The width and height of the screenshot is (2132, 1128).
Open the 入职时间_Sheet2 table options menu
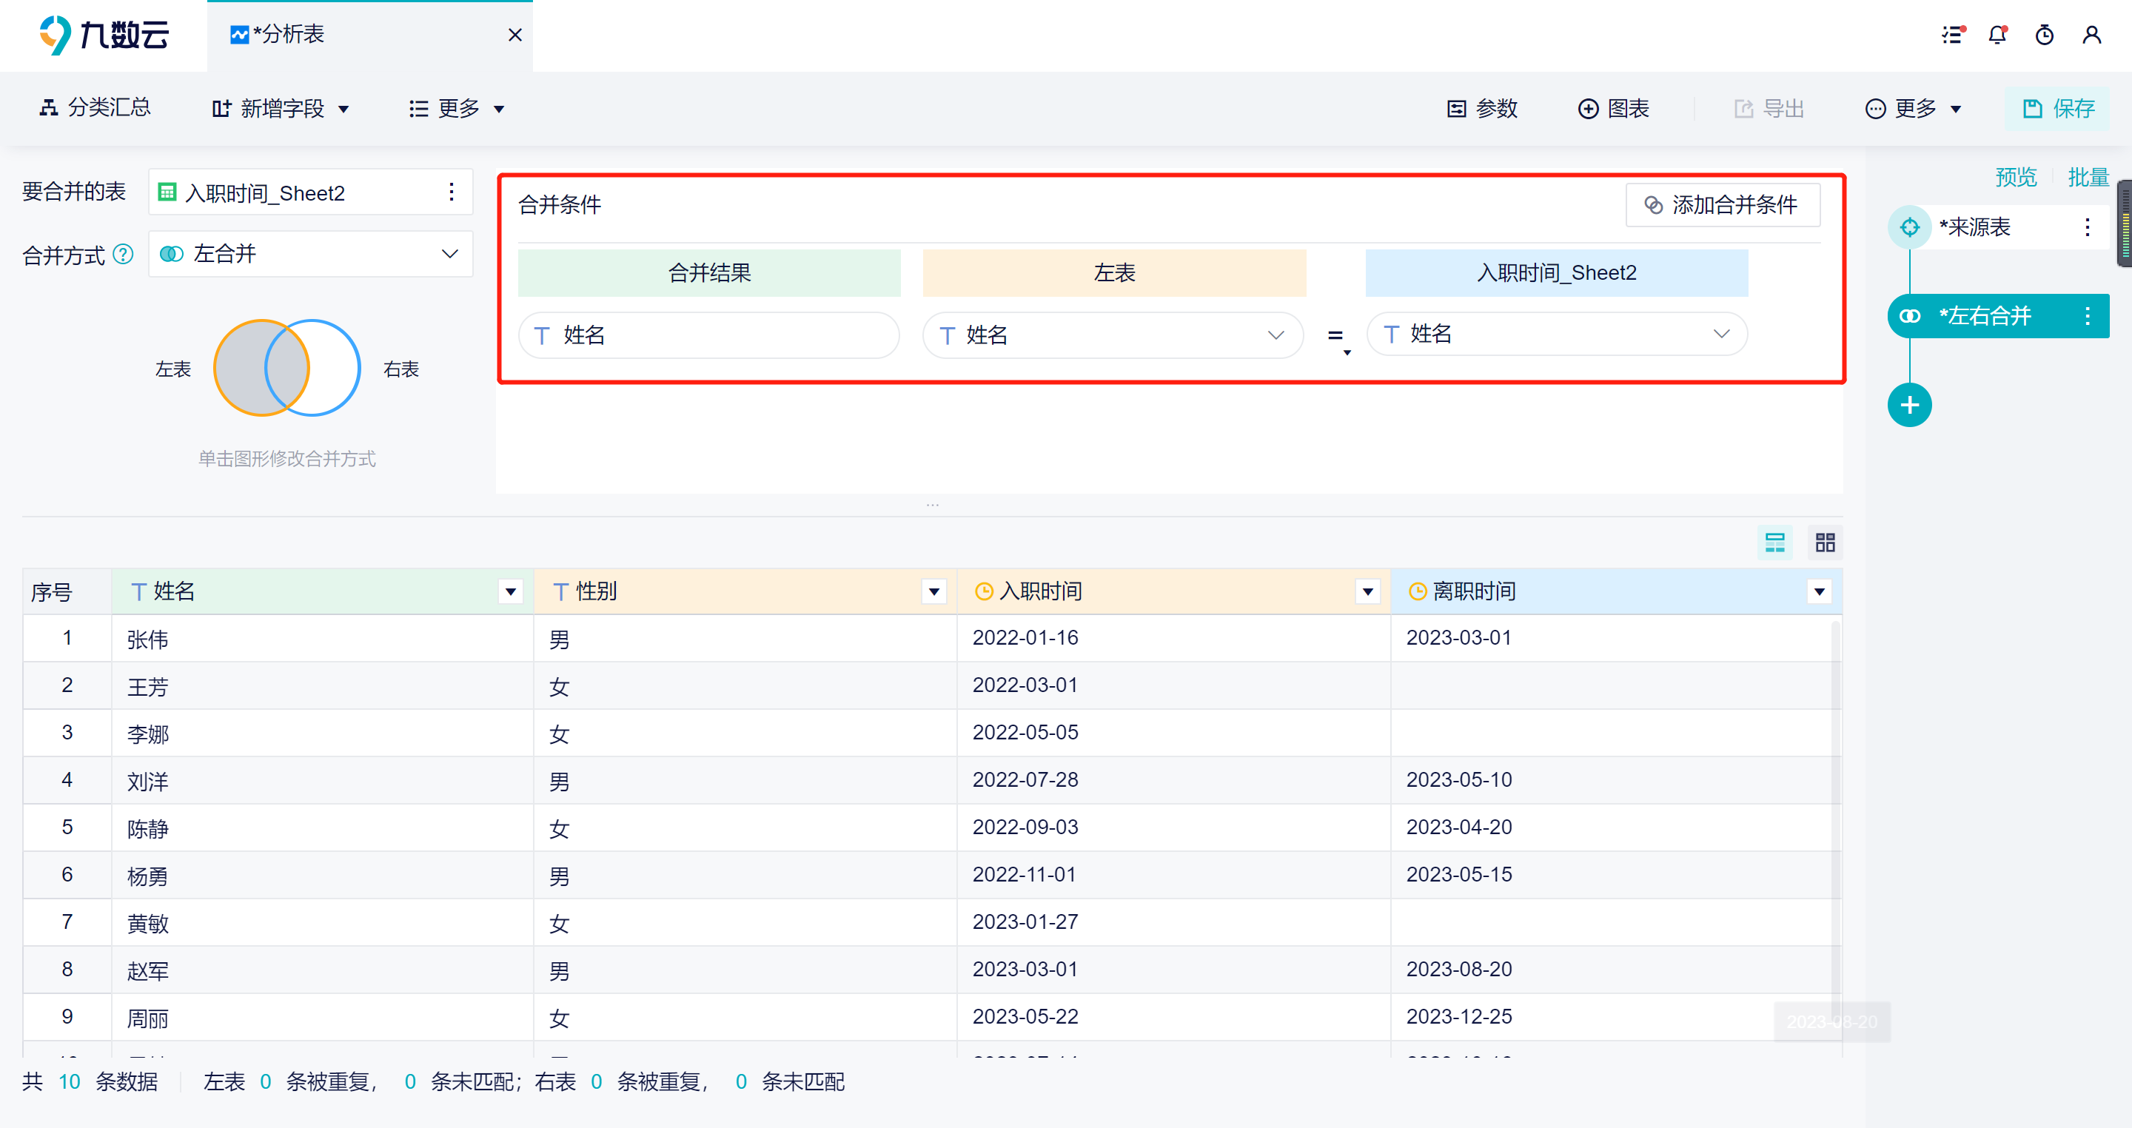[451, 192]
